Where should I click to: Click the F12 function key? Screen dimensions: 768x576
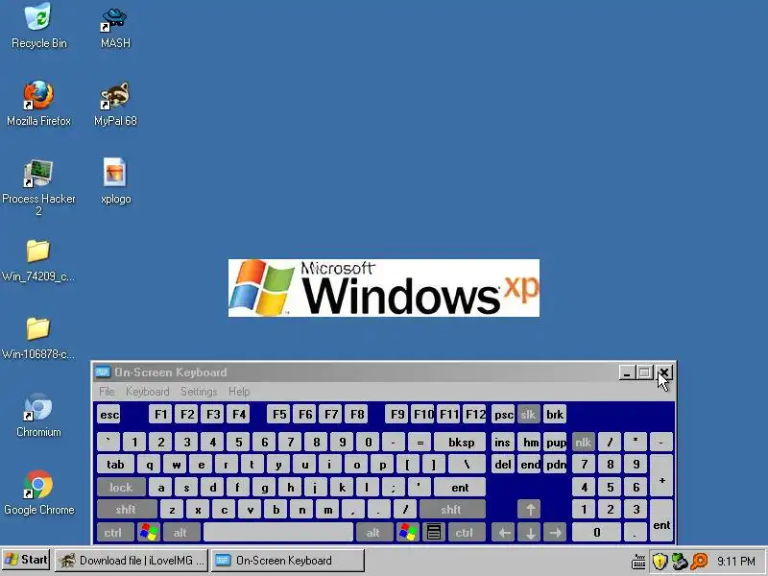pyautogui.click(x=474, y=415)
